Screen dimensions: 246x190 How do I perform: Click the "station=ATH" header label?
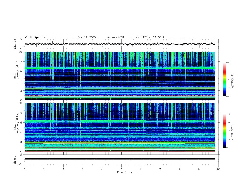click(115, 37)
